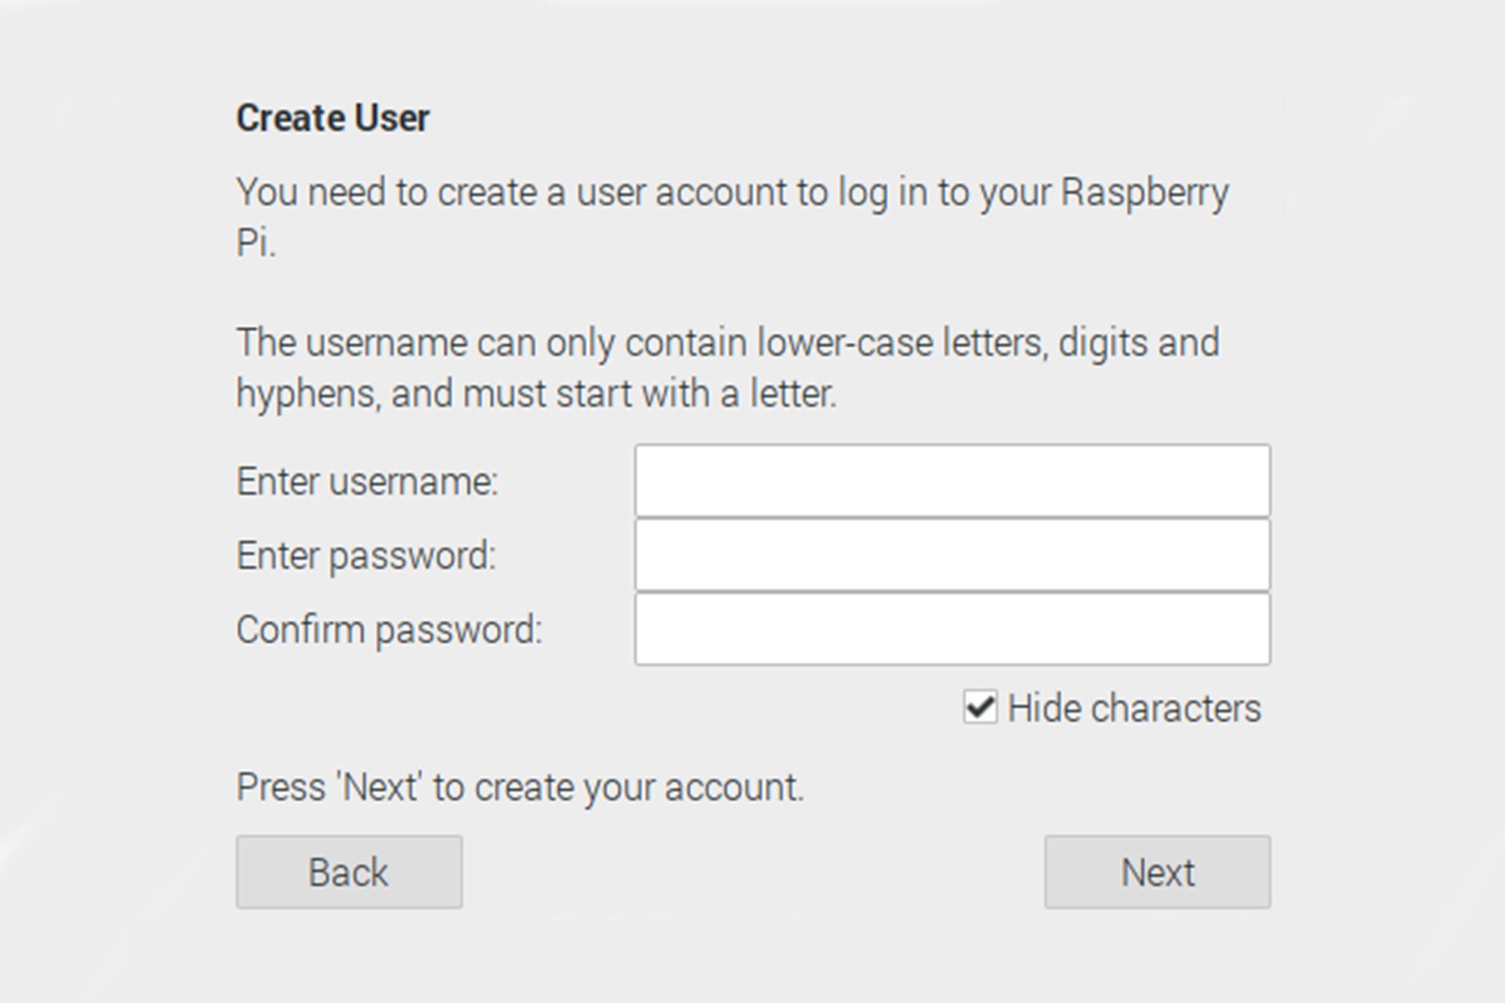Viewport: 1505px width, 1003px height.
Task: Click the "Press 'Next' to create your account" text
Action: [520, 788]
